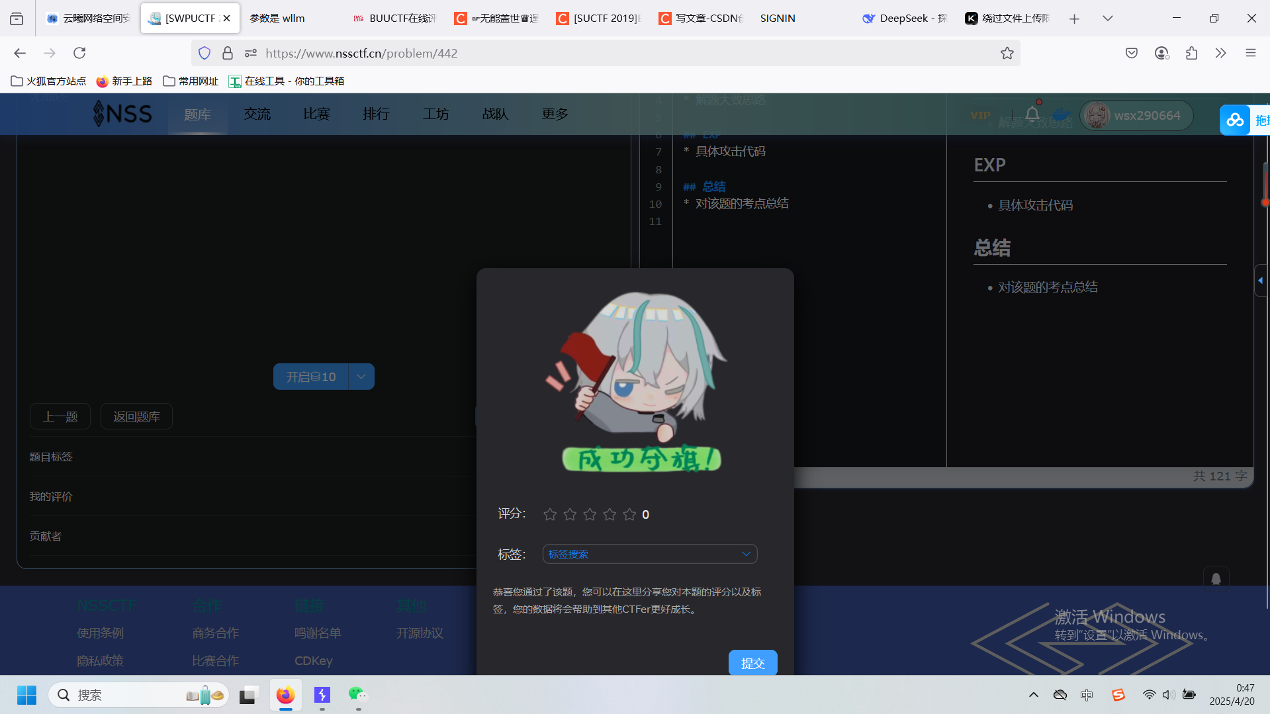This screenshot has height=714, width=1270.
Task: Open 在线工具 bookmark
Action: [286, 81]
